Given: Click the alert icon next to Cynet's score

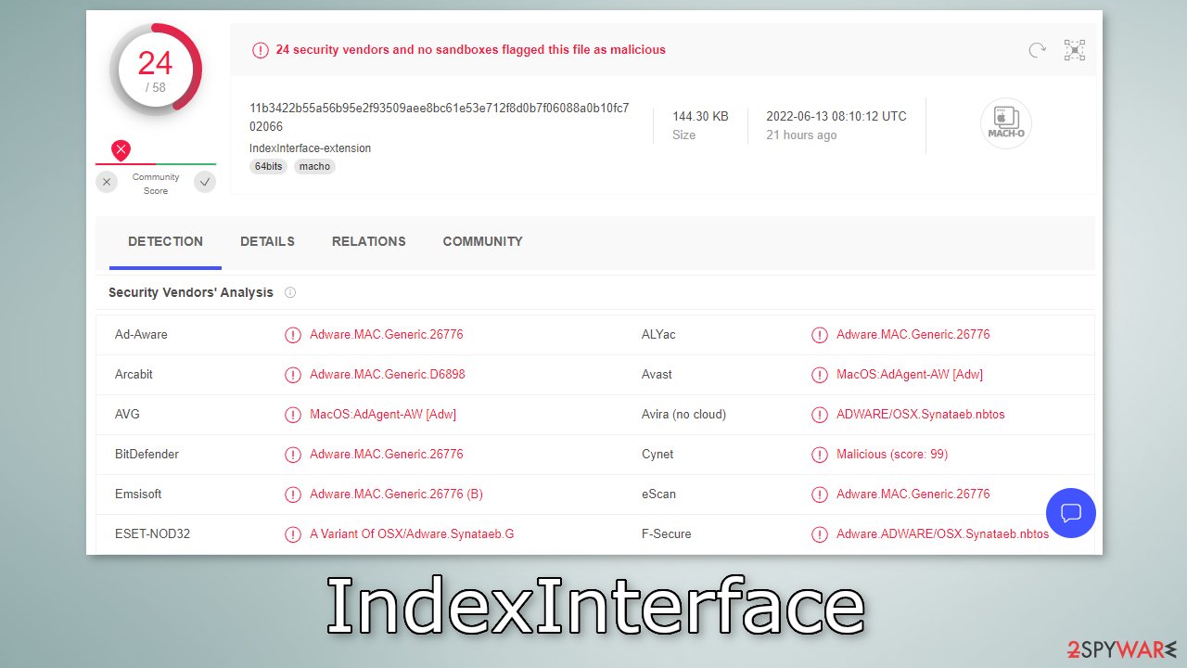Looking at the screenshot, I should pos(819,455).
